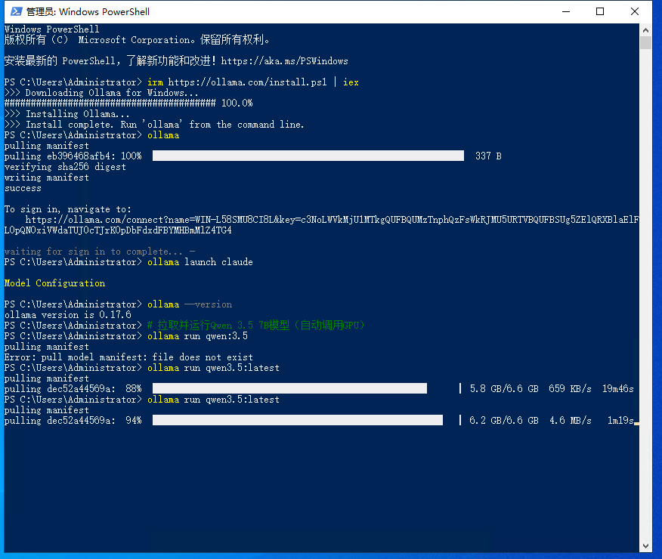Image resolution: width=662 pixels, height=559 pixels.
Task: Click the scrollbar down arrow
Action: click(x=645, y=546)
